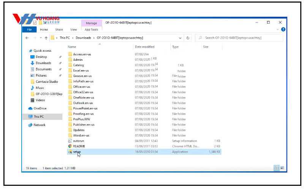Expand the ribbon with chevron arrow

(x=278, y=29)
